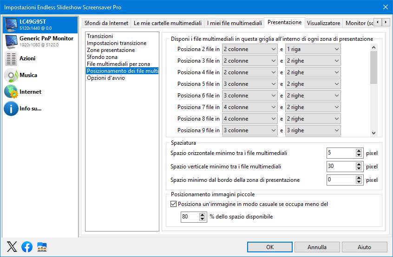This screenshot has width=393, height=257.
Task: Select Posizionamento dei file multi entry
Action: [x=122, y=71]
